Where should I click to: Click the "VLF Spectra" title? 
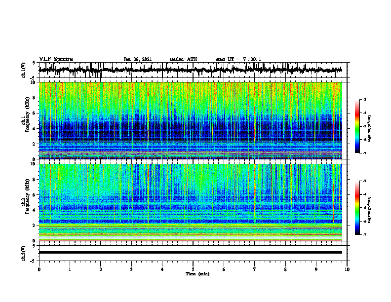point(56,59)
